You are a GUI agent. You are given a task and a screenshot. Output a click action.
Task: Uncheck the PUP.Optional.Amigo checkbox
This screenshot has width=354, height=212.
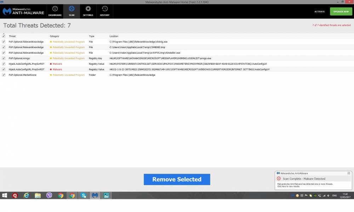pos(4,58)
